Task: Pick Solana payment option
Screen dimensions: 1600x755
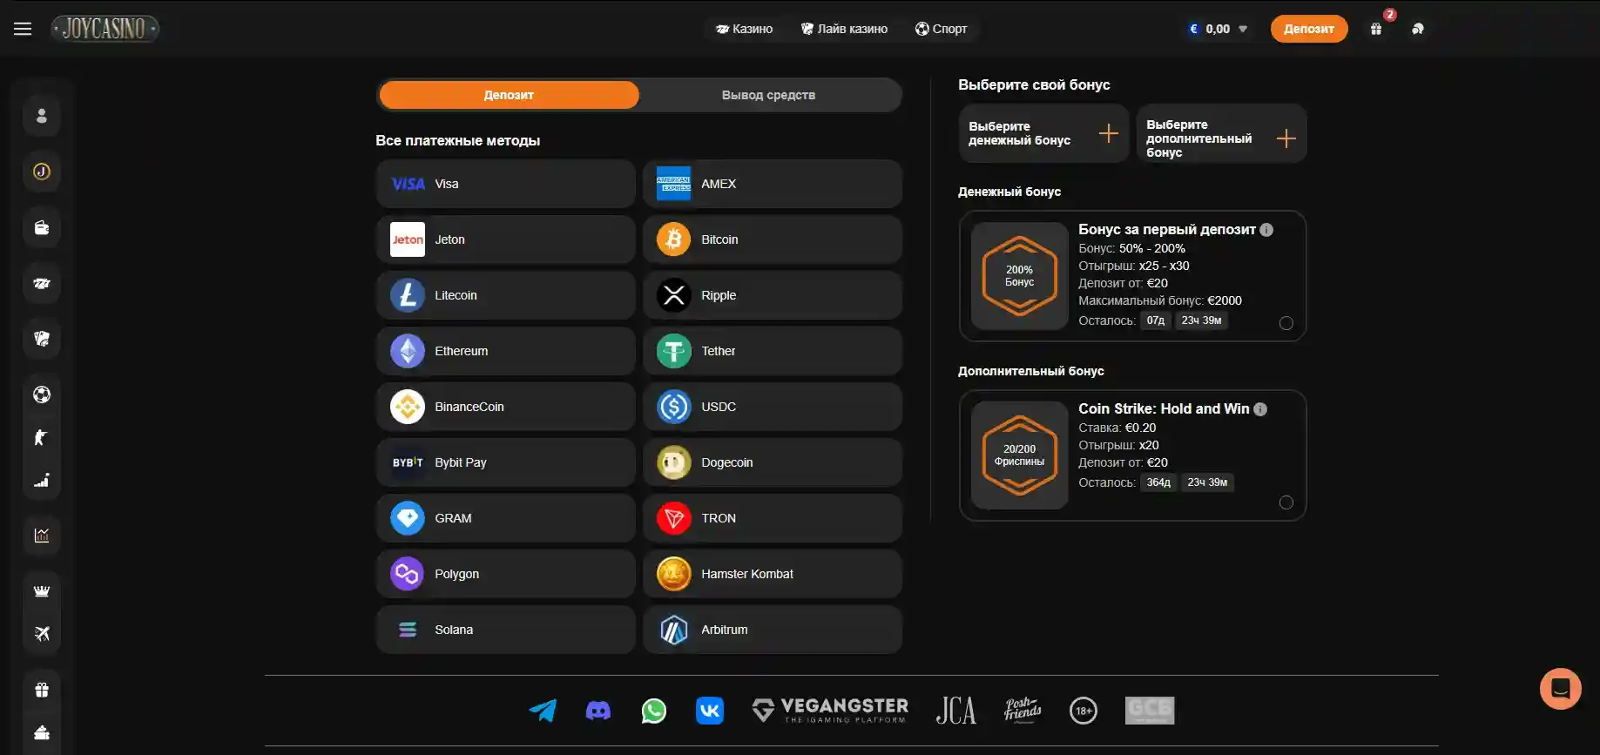Action: click(x=506, y=630)
